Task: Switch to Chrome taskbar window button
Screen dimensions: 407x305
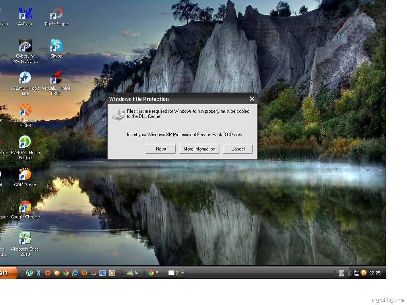Action: coord(154,273)
